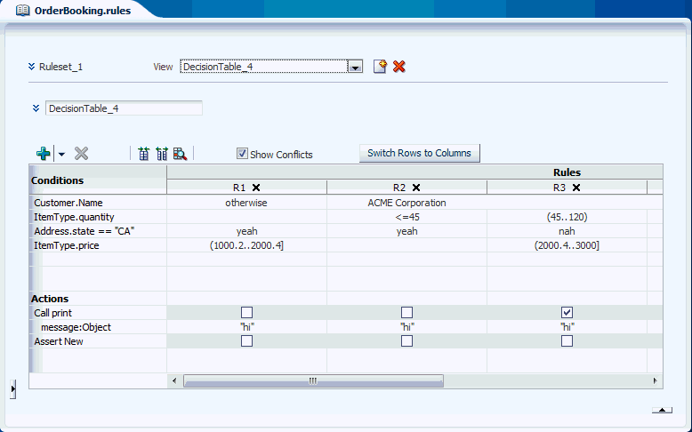Click the R2 column header label
Viewport: 692px width, 432px height.
click(x=399, y=188)
